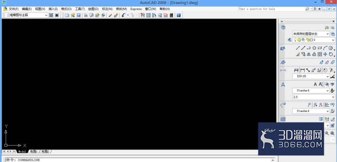Click the Open file folder icon
Image resolution: width=337 pixels, height=162 pixels.
click(x=73, y=15)
